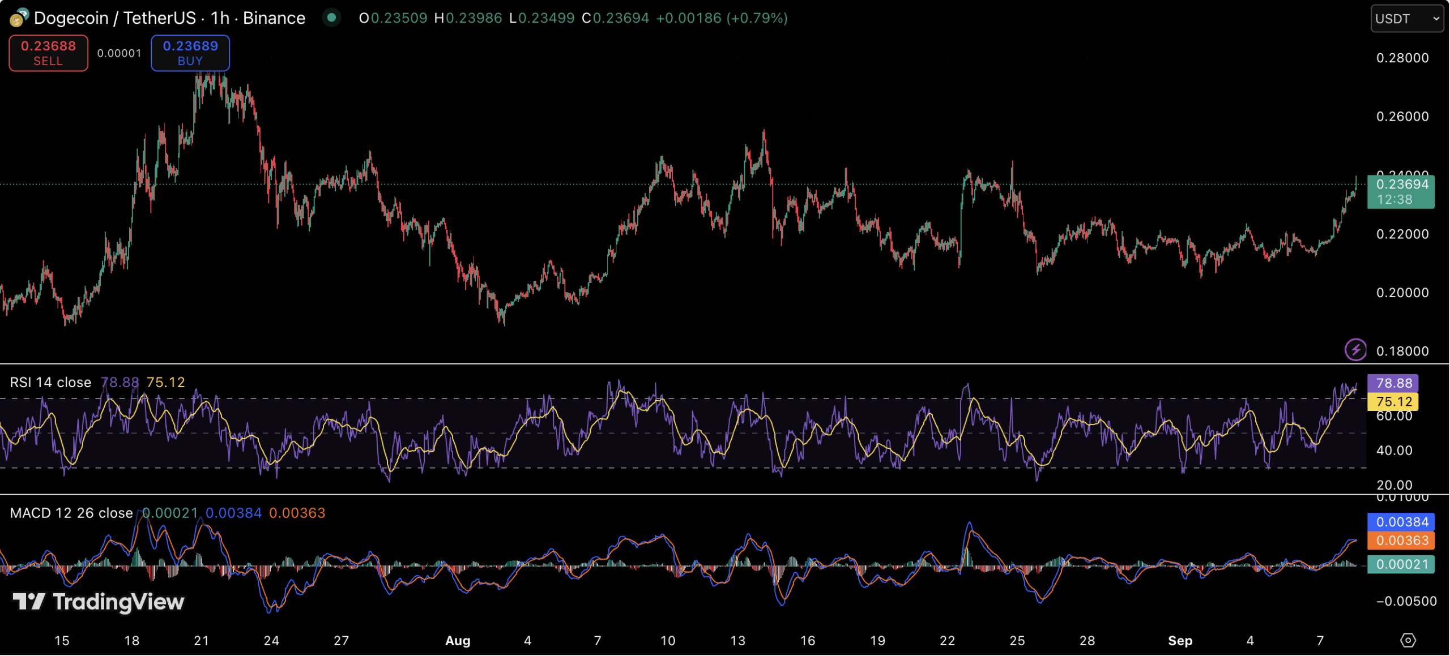Click the green current price label 0.23694
Image resolution: width=1450 pixels, height=656 pixels.
[x=1400, y=191]
